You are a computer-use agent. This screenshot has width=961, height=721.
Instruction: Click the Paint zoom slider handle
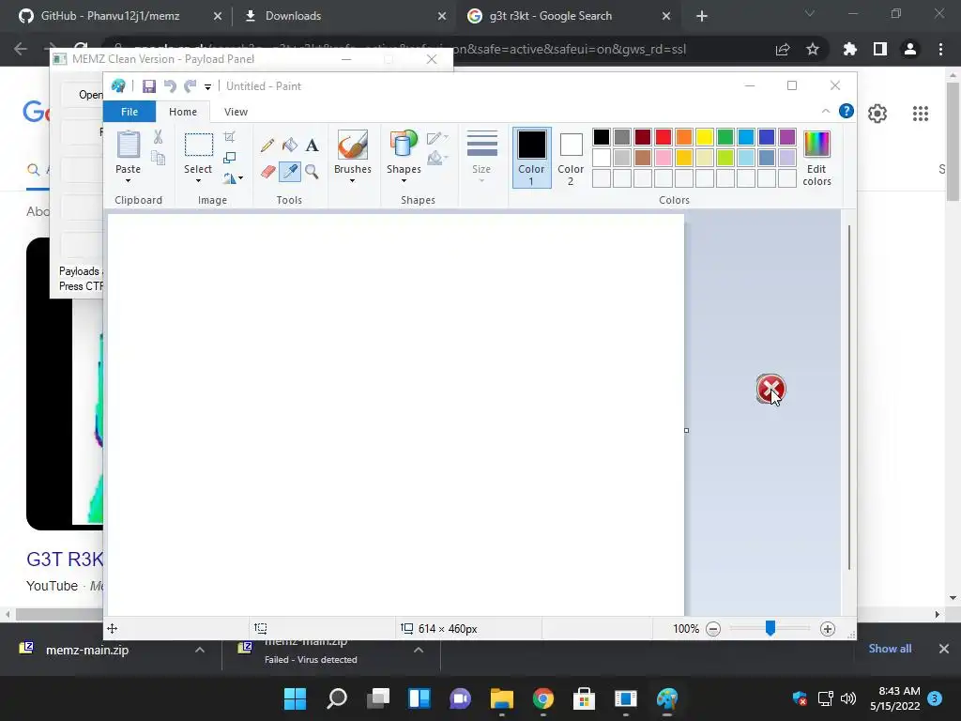tap(770, 628)
